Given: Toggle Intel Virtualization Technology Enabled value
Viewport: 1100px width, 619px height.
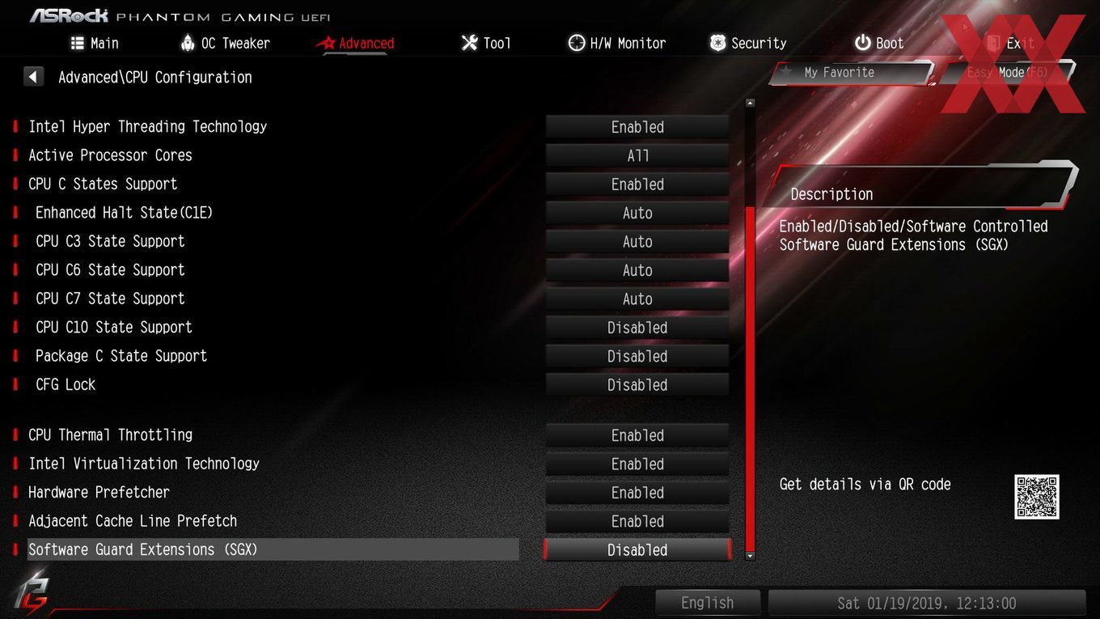Looking at the screenshot, I should (x=637, y=464).
